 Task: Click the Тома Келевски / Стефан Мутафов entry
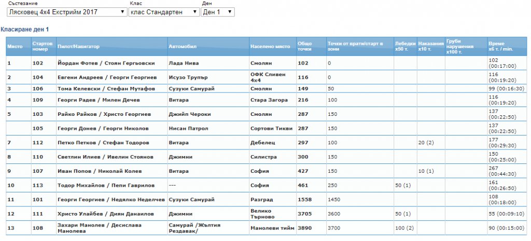[x=106, y=89]
